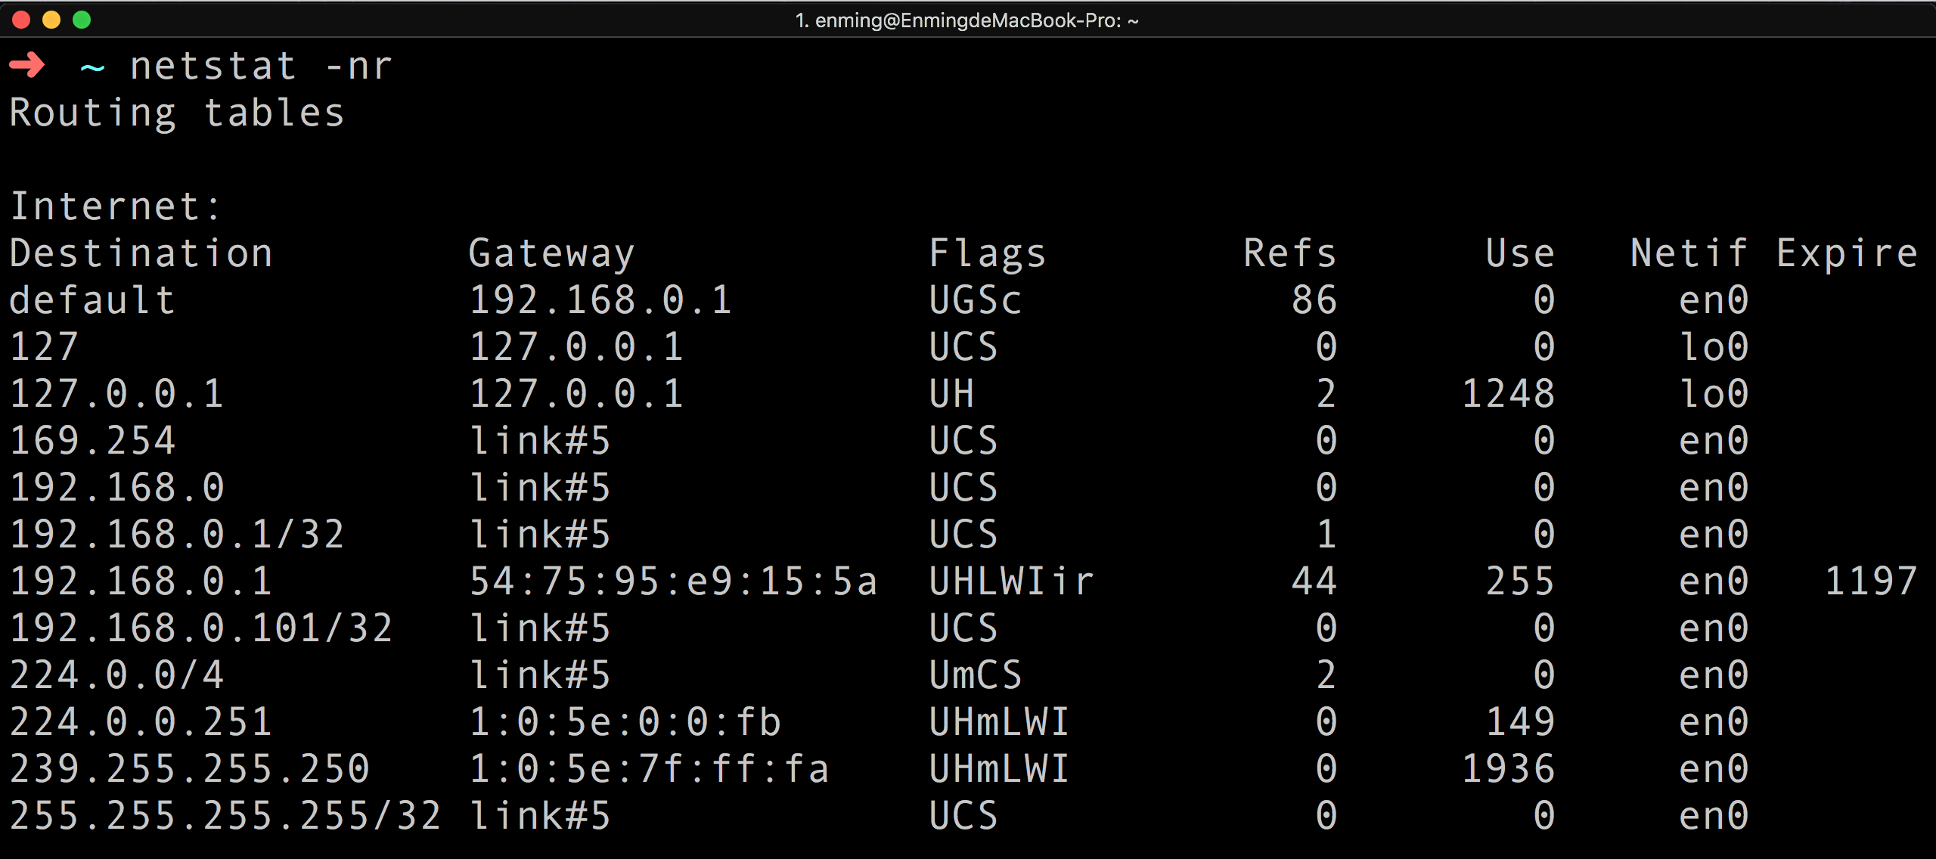This screenshot has width=1936, height=859.
Task: Click the green zoom window button
Action: (x=82, y=20)
